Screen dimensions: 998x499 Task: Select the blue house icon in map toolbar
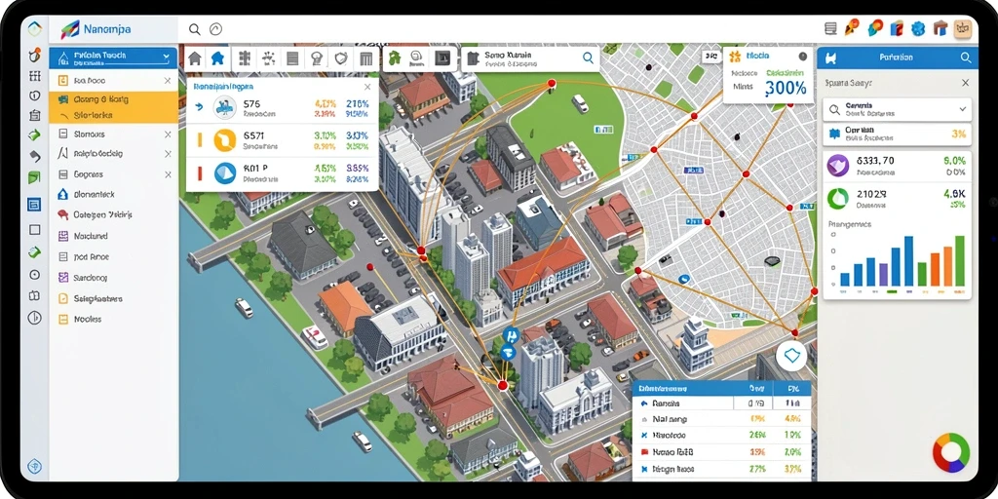[x=217, y=58]
